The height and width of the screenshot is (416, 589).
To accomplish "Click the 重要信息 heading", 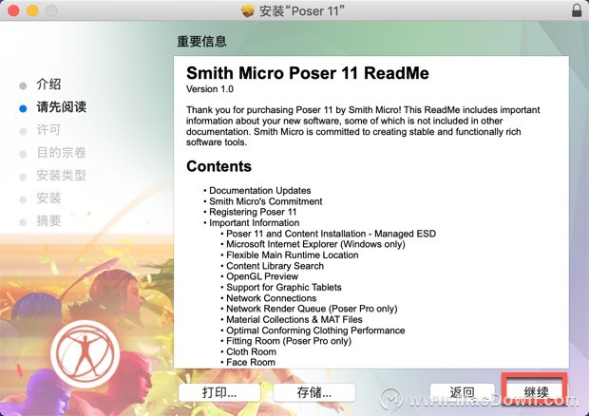I will 201,41.
